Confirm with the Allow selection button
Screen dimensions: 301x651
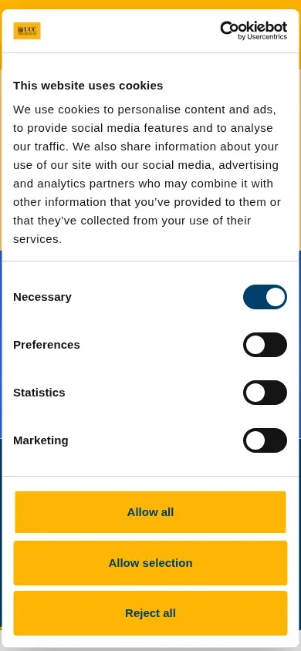[150, 563]
